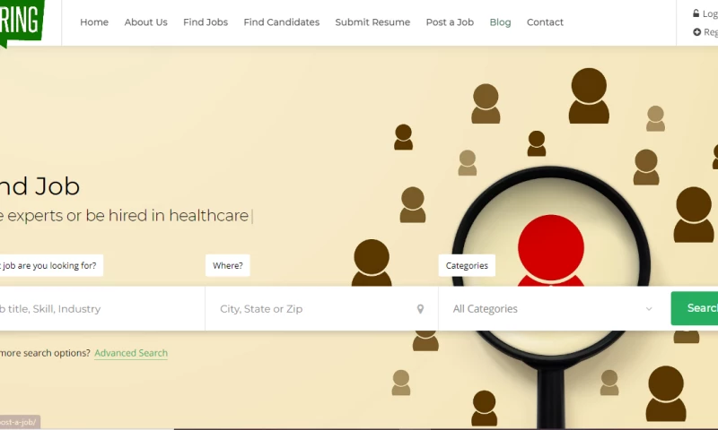
Task: Click the green site logo
Action: [x=22, y=22]
